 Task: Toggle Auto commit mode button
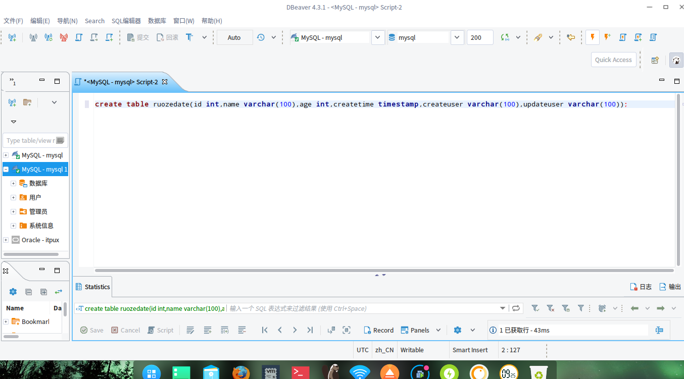coord(234,37)
